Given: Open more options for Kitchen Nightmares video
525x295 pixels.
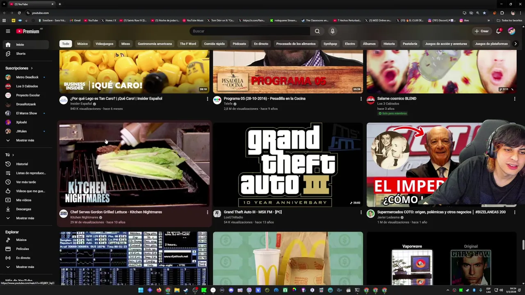Looking at the screenshot, I should tap(207, 212).
